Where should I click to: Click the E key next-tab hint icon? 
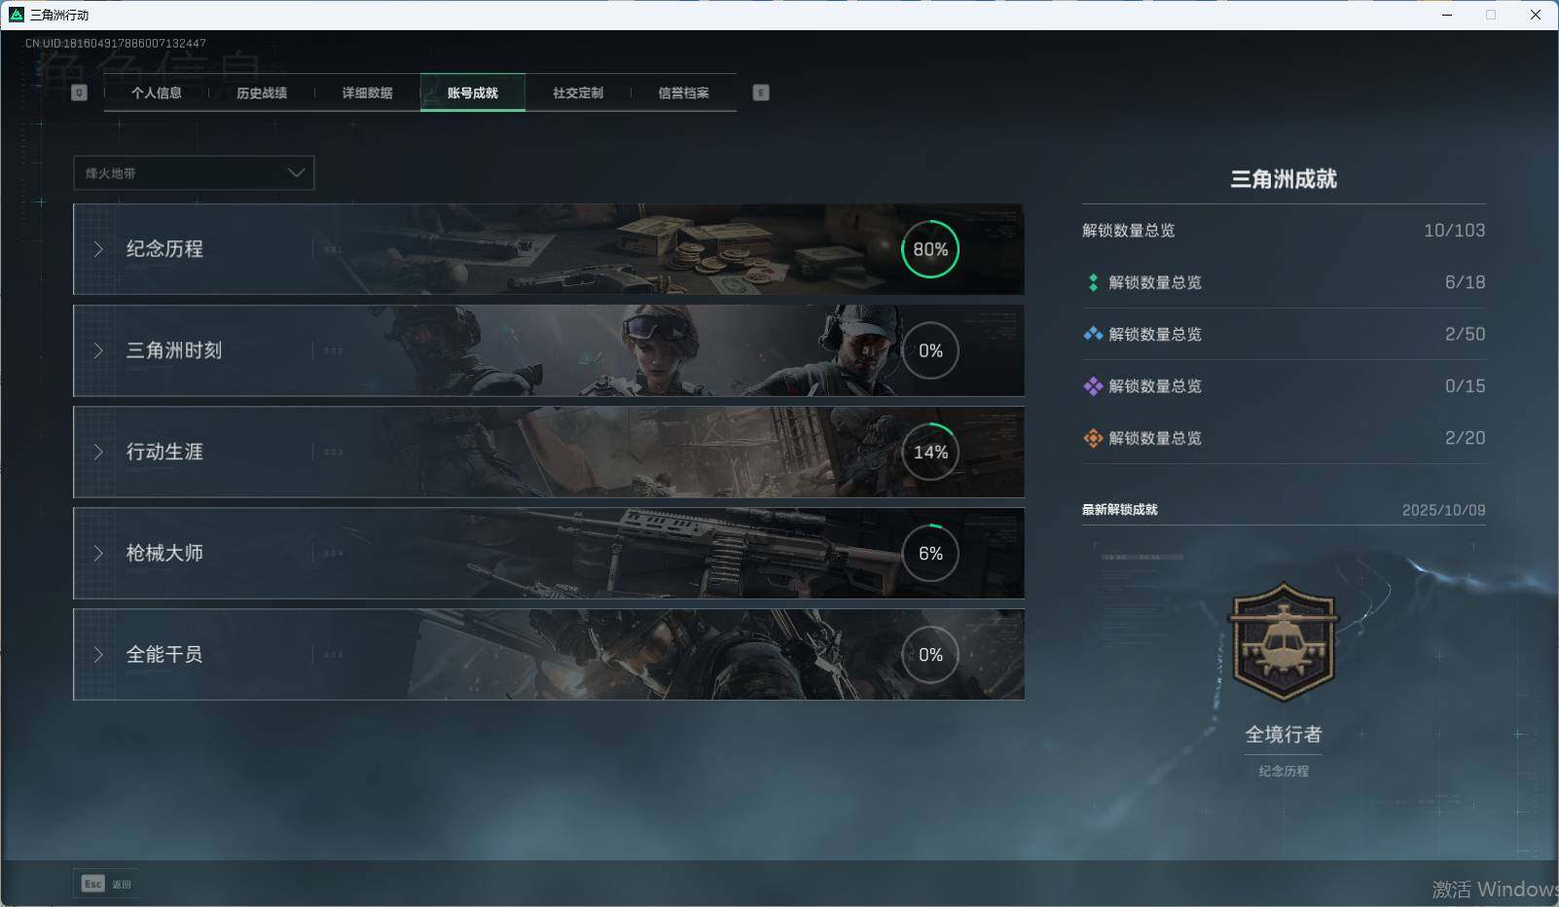coord(761,92)
